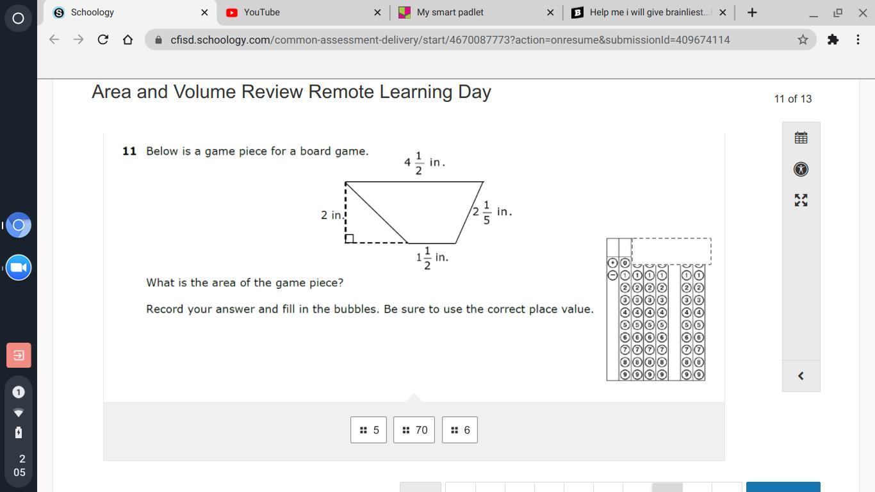The width and height of the screenshot is (875, 492).
Task: Click the text 'Below is a game piece for a board game.'
Action: coord(258,151)
